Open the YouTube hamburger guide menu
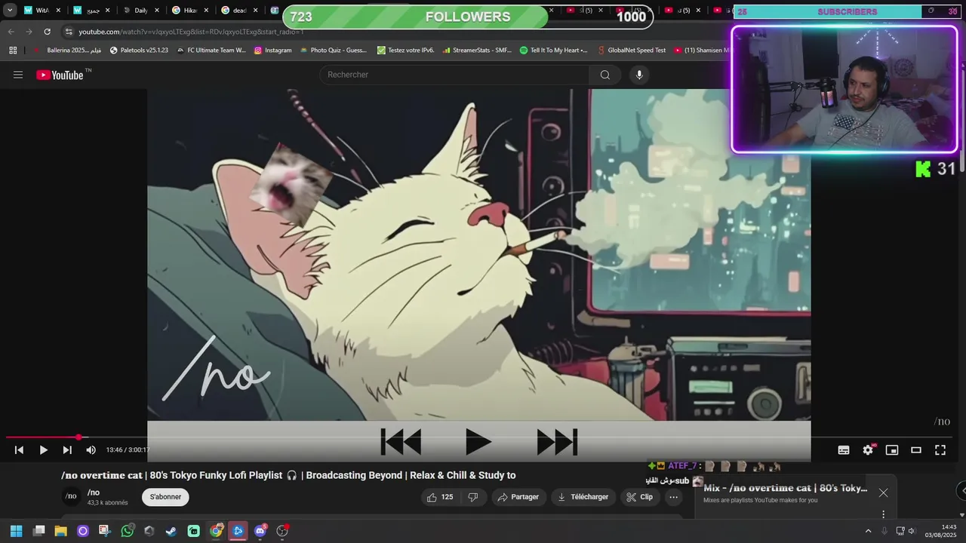The height and width of the screenshot is (543, 966). tap(18, 75)
